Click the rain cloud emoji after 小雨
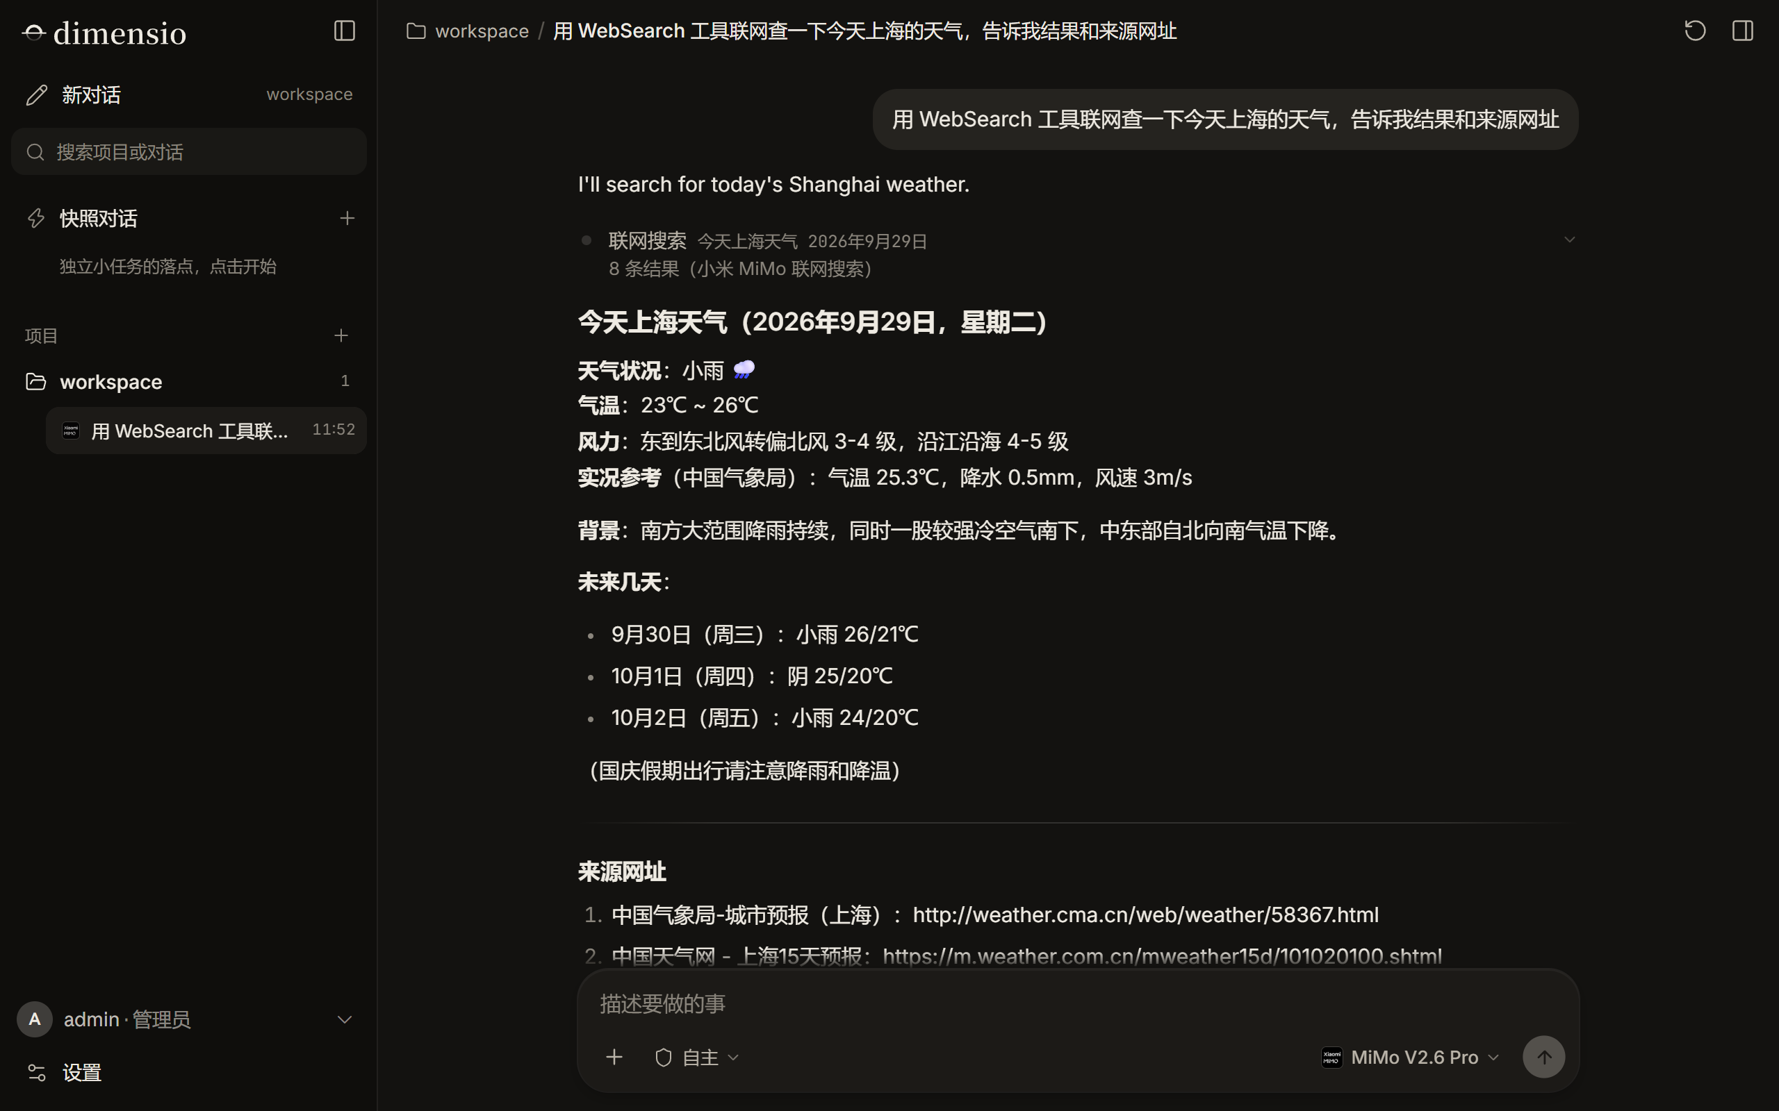Viewport: 1779px width, 1111px height. (744, 369)
